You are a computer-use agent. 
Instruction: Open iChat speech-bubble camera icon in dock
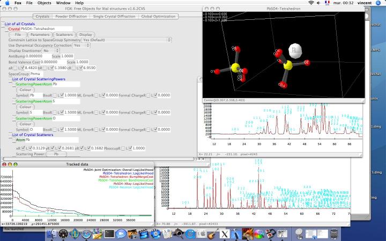(x=121, y=234)
